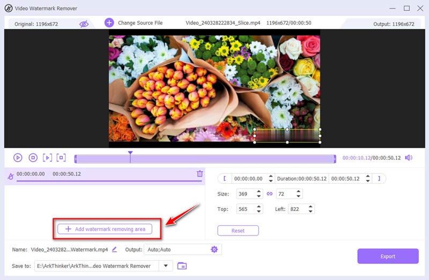Click the timeline playhead marker
The image size is (429, 280).
(x=130, y=153)
